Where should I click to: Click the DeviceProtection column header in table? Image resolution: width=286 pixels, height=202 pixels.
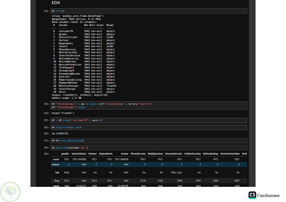(230, 154)
